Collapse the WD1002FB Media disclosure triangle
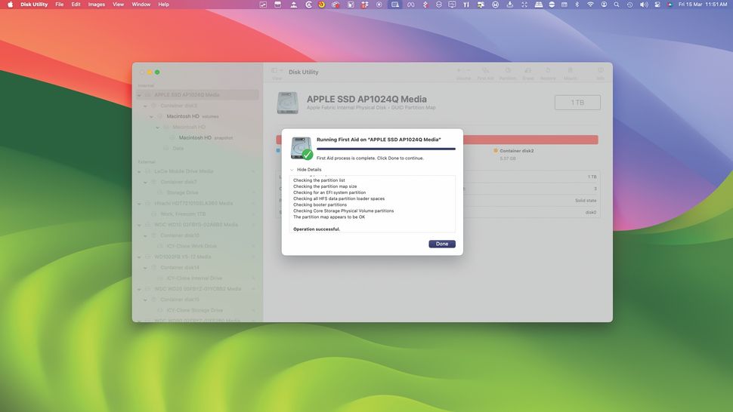 tap(139, 257)
